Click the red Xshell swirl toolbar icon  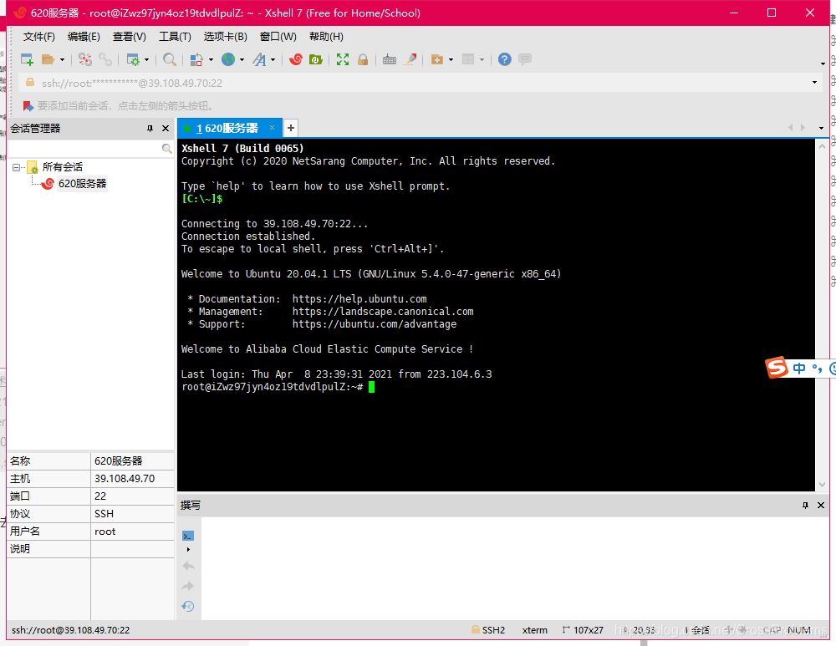(x=295, y=59)
